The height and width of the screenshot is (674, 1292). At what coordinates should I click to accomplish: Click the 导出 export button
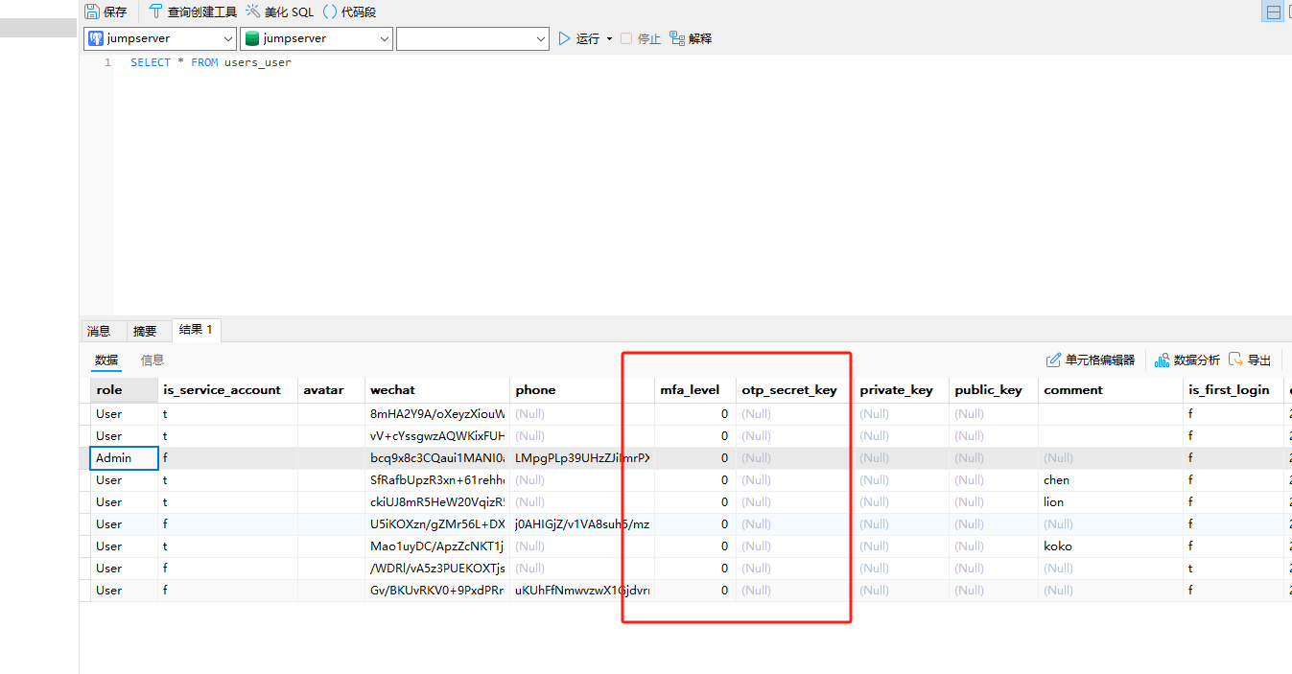(1250, 360)
